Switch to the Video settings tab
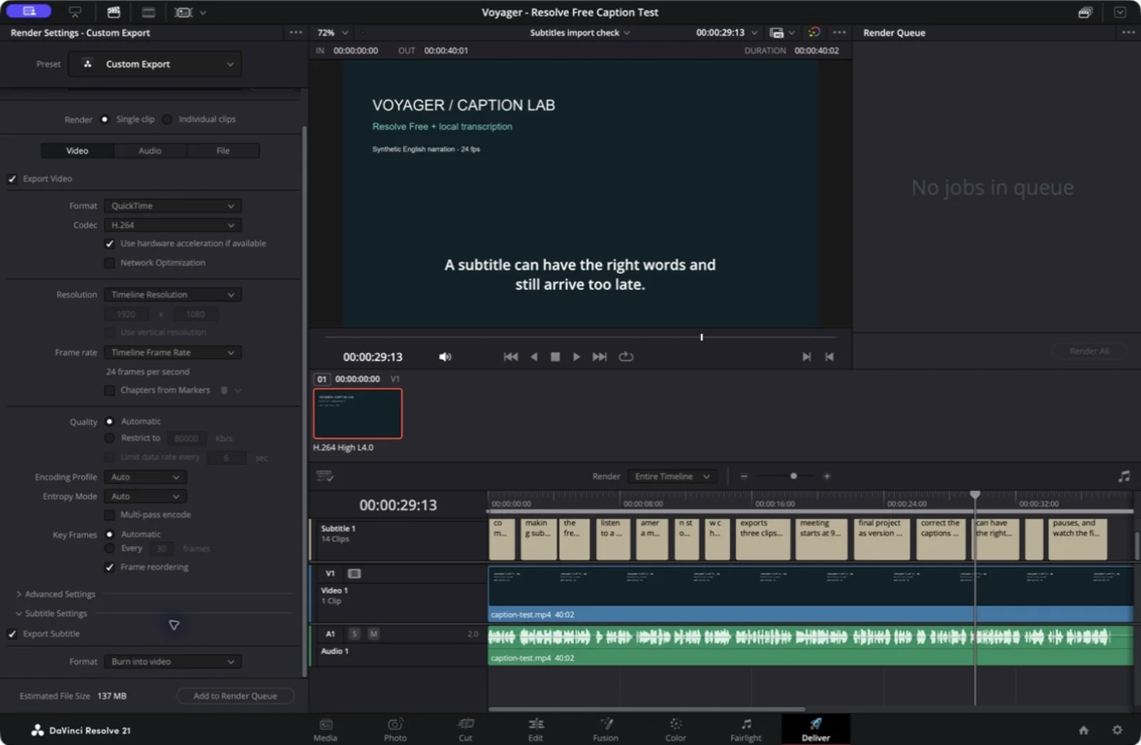 77,150
